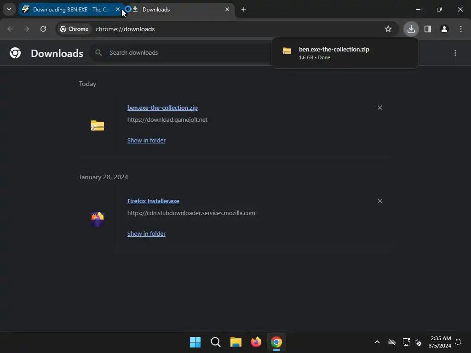
Task: Open network status tray icon
Action: pyautogui.click(x=407, y=342)
